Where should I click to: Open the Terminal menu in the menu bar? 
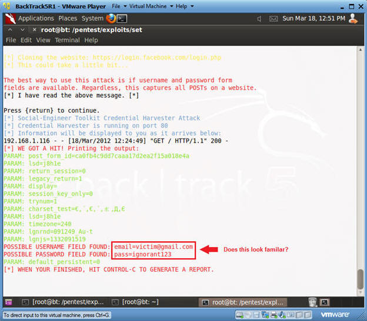67,40
